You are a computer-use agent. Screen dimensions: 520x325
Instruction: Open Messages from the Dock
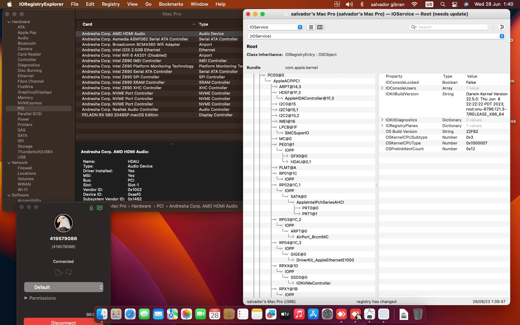pyautogui.click(x=144, y=314)
